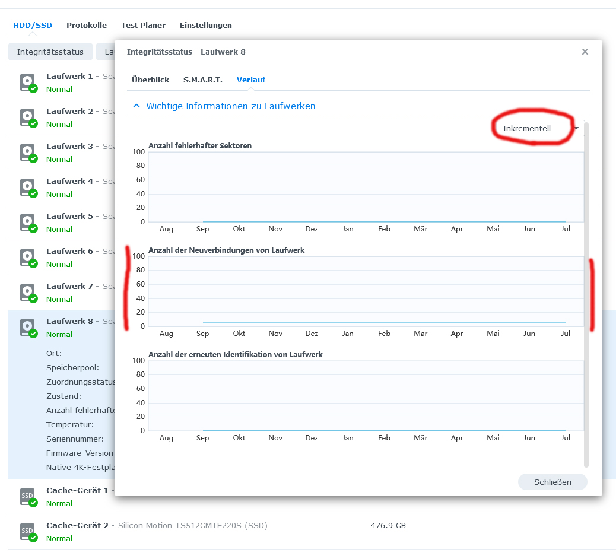The width and height of the screenshot is (616, 559).
Task: Click the Laufwerk 5 drive icon
Action: 28,223
